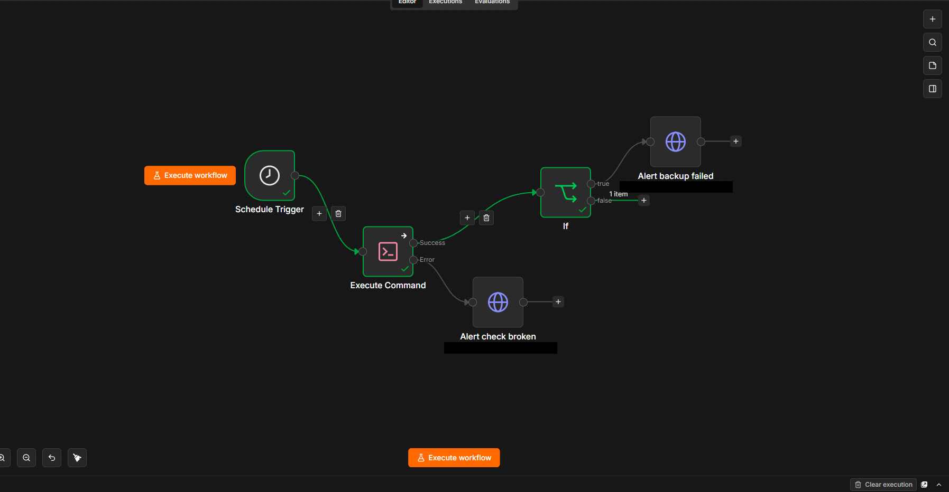Click the Error output of Execute Command
Screen dimensions: 949x492
tap(413, 260)
